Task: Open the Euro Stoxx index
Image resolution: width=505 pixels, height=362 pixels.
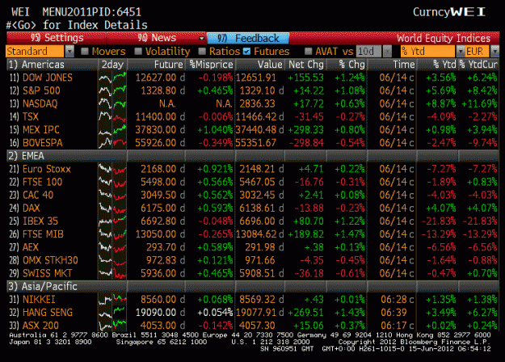Action: click(46, 169)
